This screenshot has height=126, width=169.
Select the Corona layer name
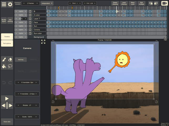[39, 30]
